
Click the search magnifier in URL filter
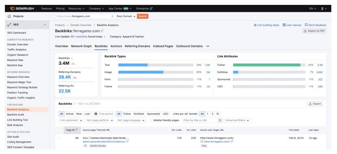pos(220,120)
